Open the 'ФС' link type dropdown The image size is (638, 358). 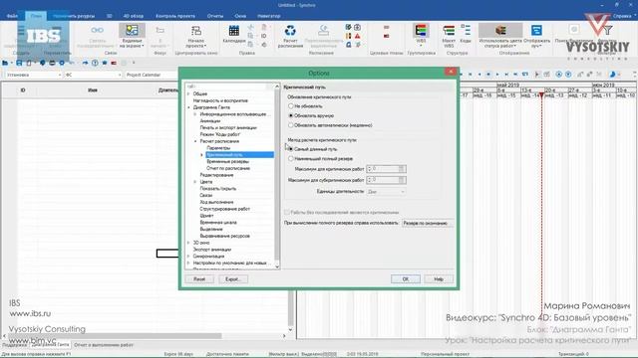pyautogui.click(x=93, y=75)
